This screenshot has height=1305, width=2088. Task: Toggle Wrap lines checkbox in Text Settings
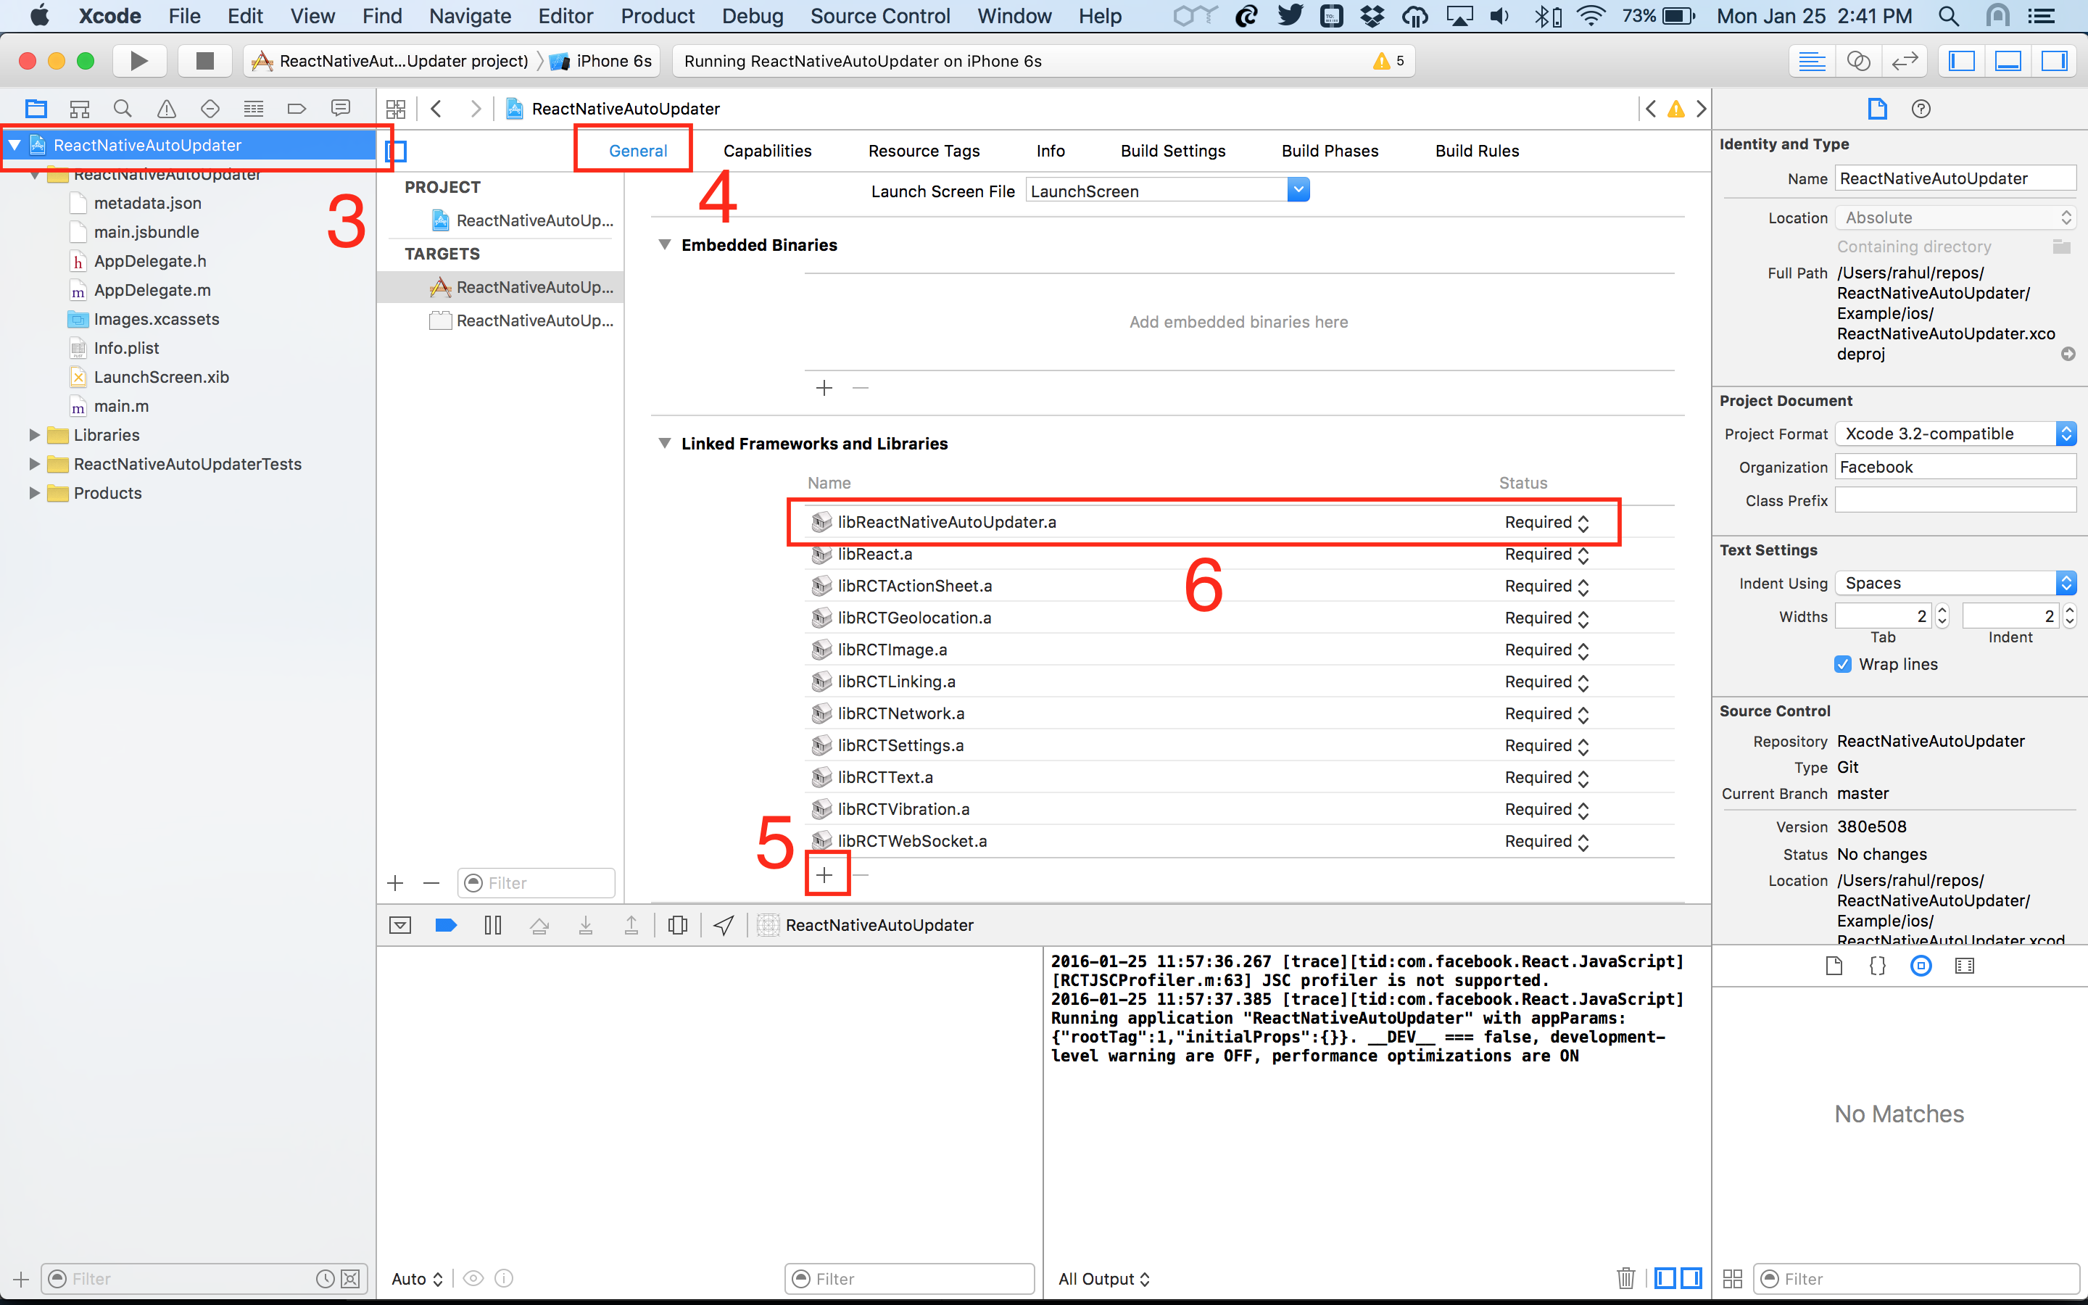[1839, 663]
